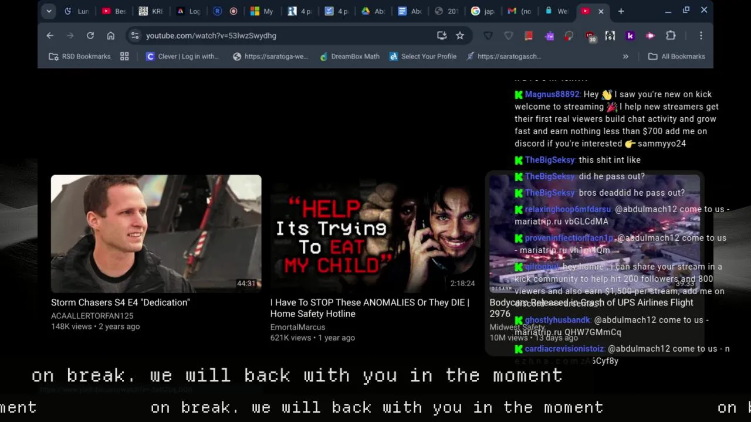The height and width of the screenshot is (422, 751).
Task: Open the Clever Log in bookmark
Action: tap(182, 56)
